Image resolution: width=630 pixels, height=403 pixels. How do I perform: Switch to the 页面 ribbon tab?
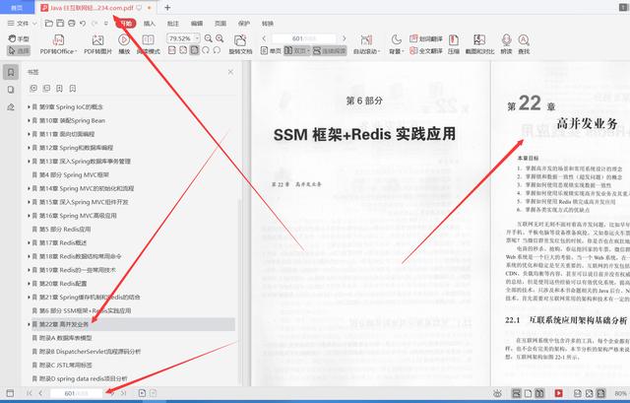point(220,24)
